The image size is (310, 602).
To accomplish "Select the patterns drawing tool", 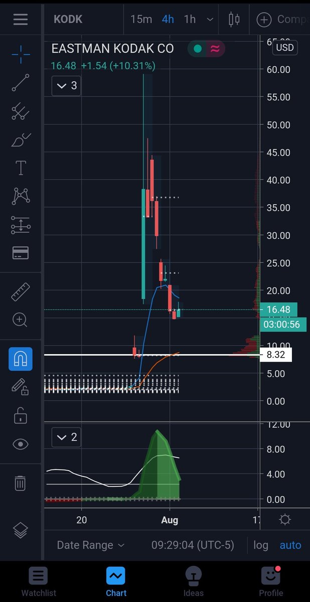I will [21, 196].
